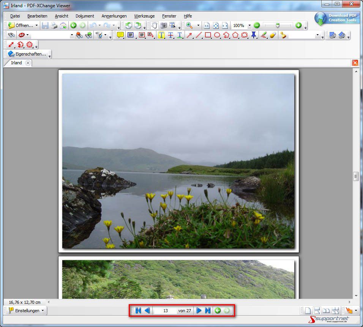Select the Sticky Note annotation tool
Screen dimensions: 363x327
[120, 35]
